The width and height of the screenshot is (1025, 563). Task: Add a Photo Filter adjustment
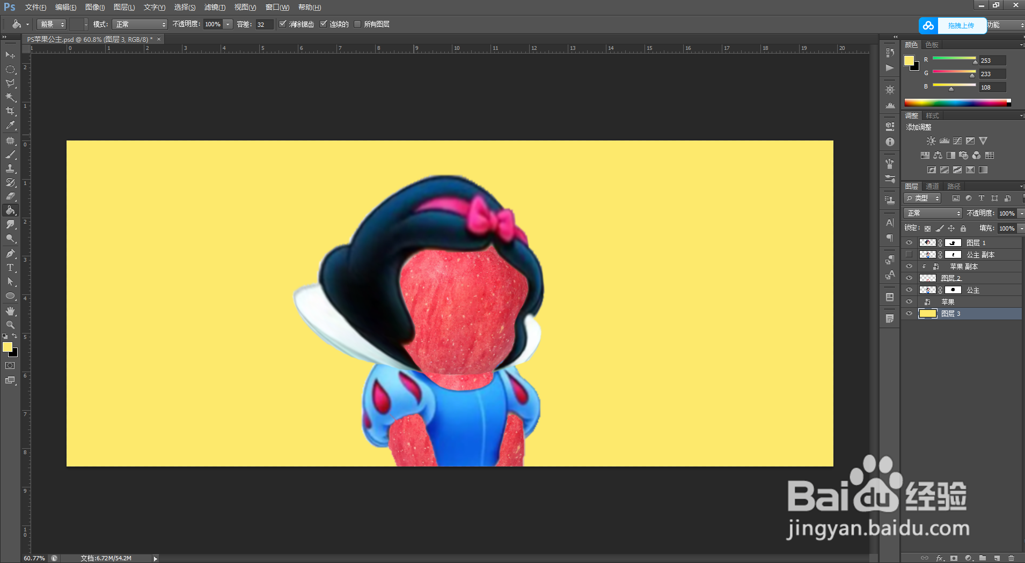[964, 155]
